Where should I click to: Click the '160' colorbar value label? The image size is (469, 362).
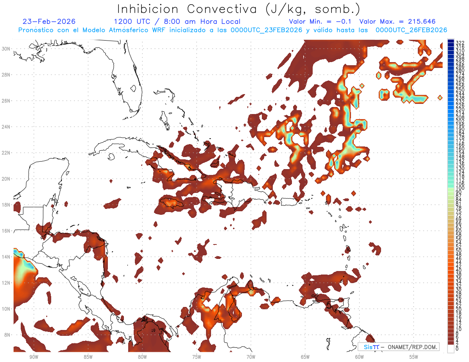pos(460,149)
